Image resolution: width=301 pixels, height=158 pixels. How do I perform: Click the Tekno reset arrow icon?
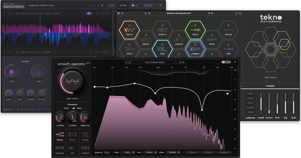point(240,13)
